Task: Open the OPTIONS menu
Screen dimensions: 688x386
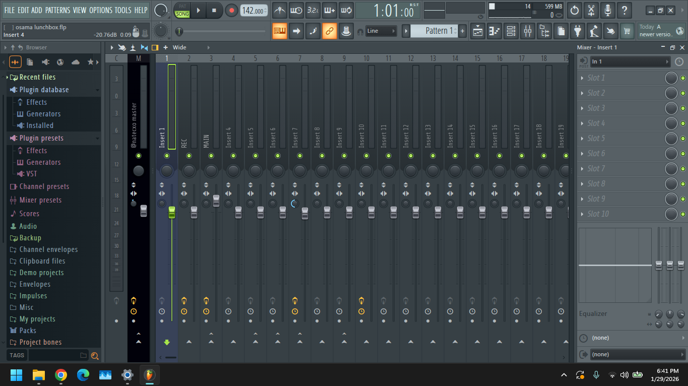Action: [101, 10]
